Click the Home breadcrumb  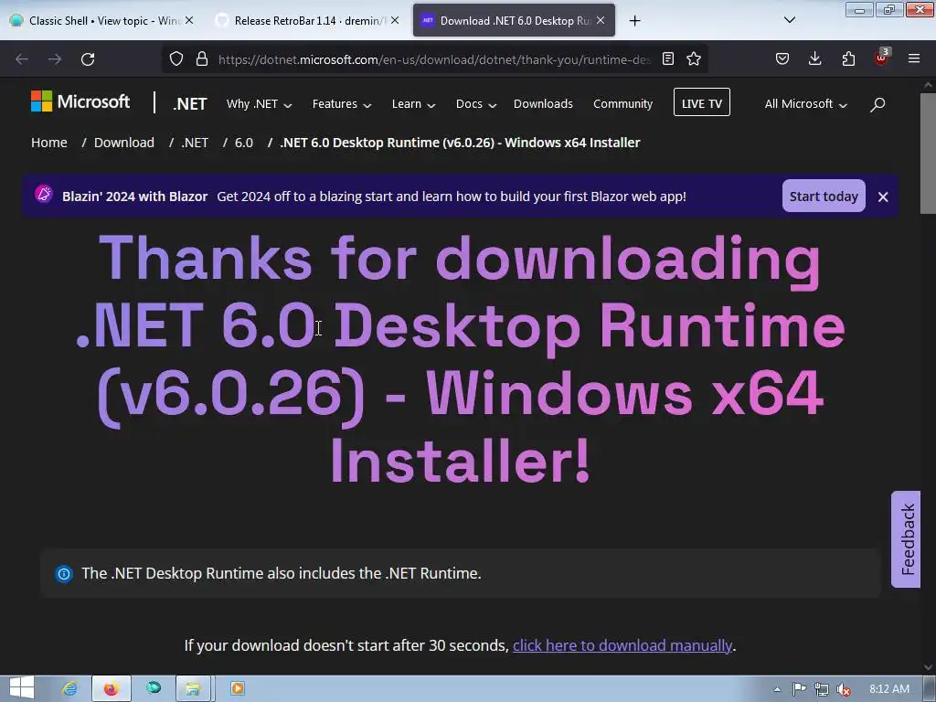(49, 143)
